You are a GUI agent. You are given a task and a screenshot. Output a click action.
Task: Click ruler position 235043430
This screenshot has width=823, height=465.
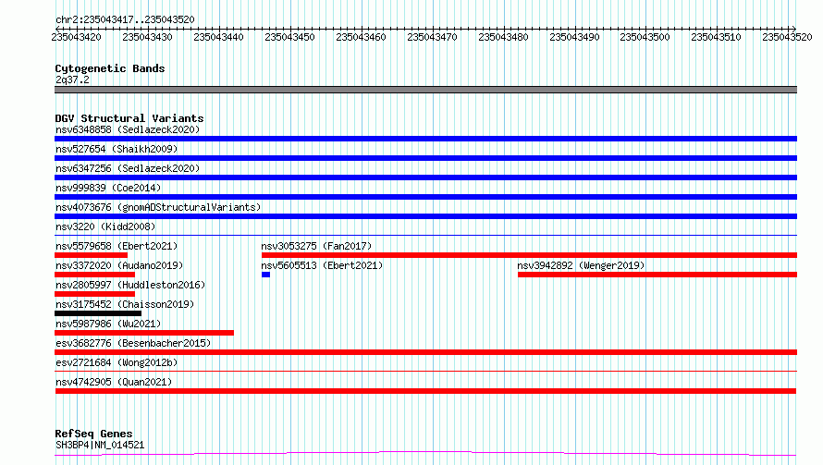click(x=147, y=37)
